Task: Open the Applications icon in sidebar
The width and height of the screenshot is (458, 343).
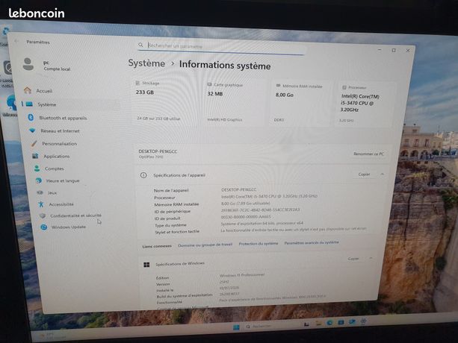Action: tap(35, 156)
